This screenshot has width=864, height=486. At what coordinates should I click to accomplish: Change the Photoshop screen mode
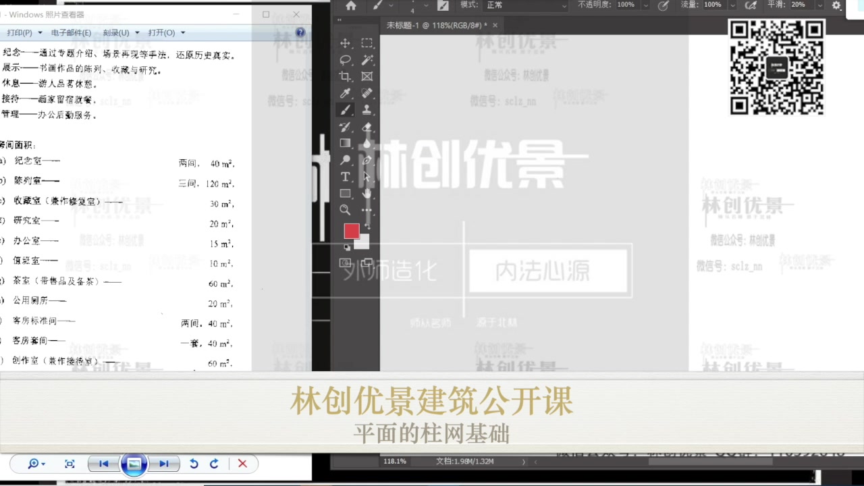[x=367, y=263]
